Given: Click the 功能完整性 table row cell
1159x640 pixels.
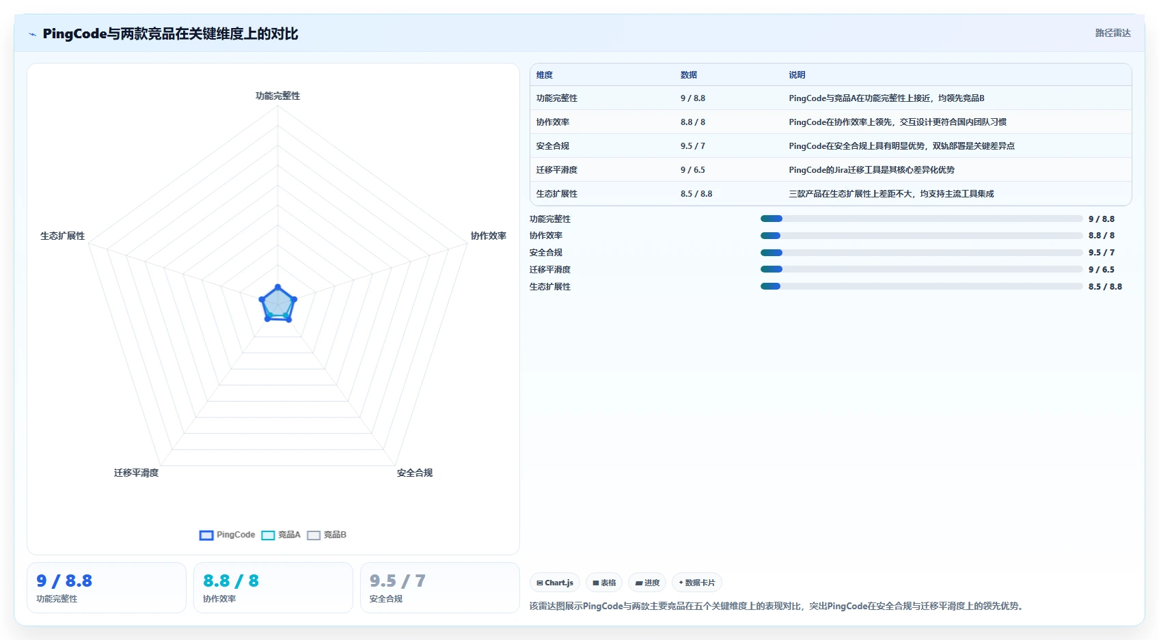Looking at the screenshot, I should [557, 98].
